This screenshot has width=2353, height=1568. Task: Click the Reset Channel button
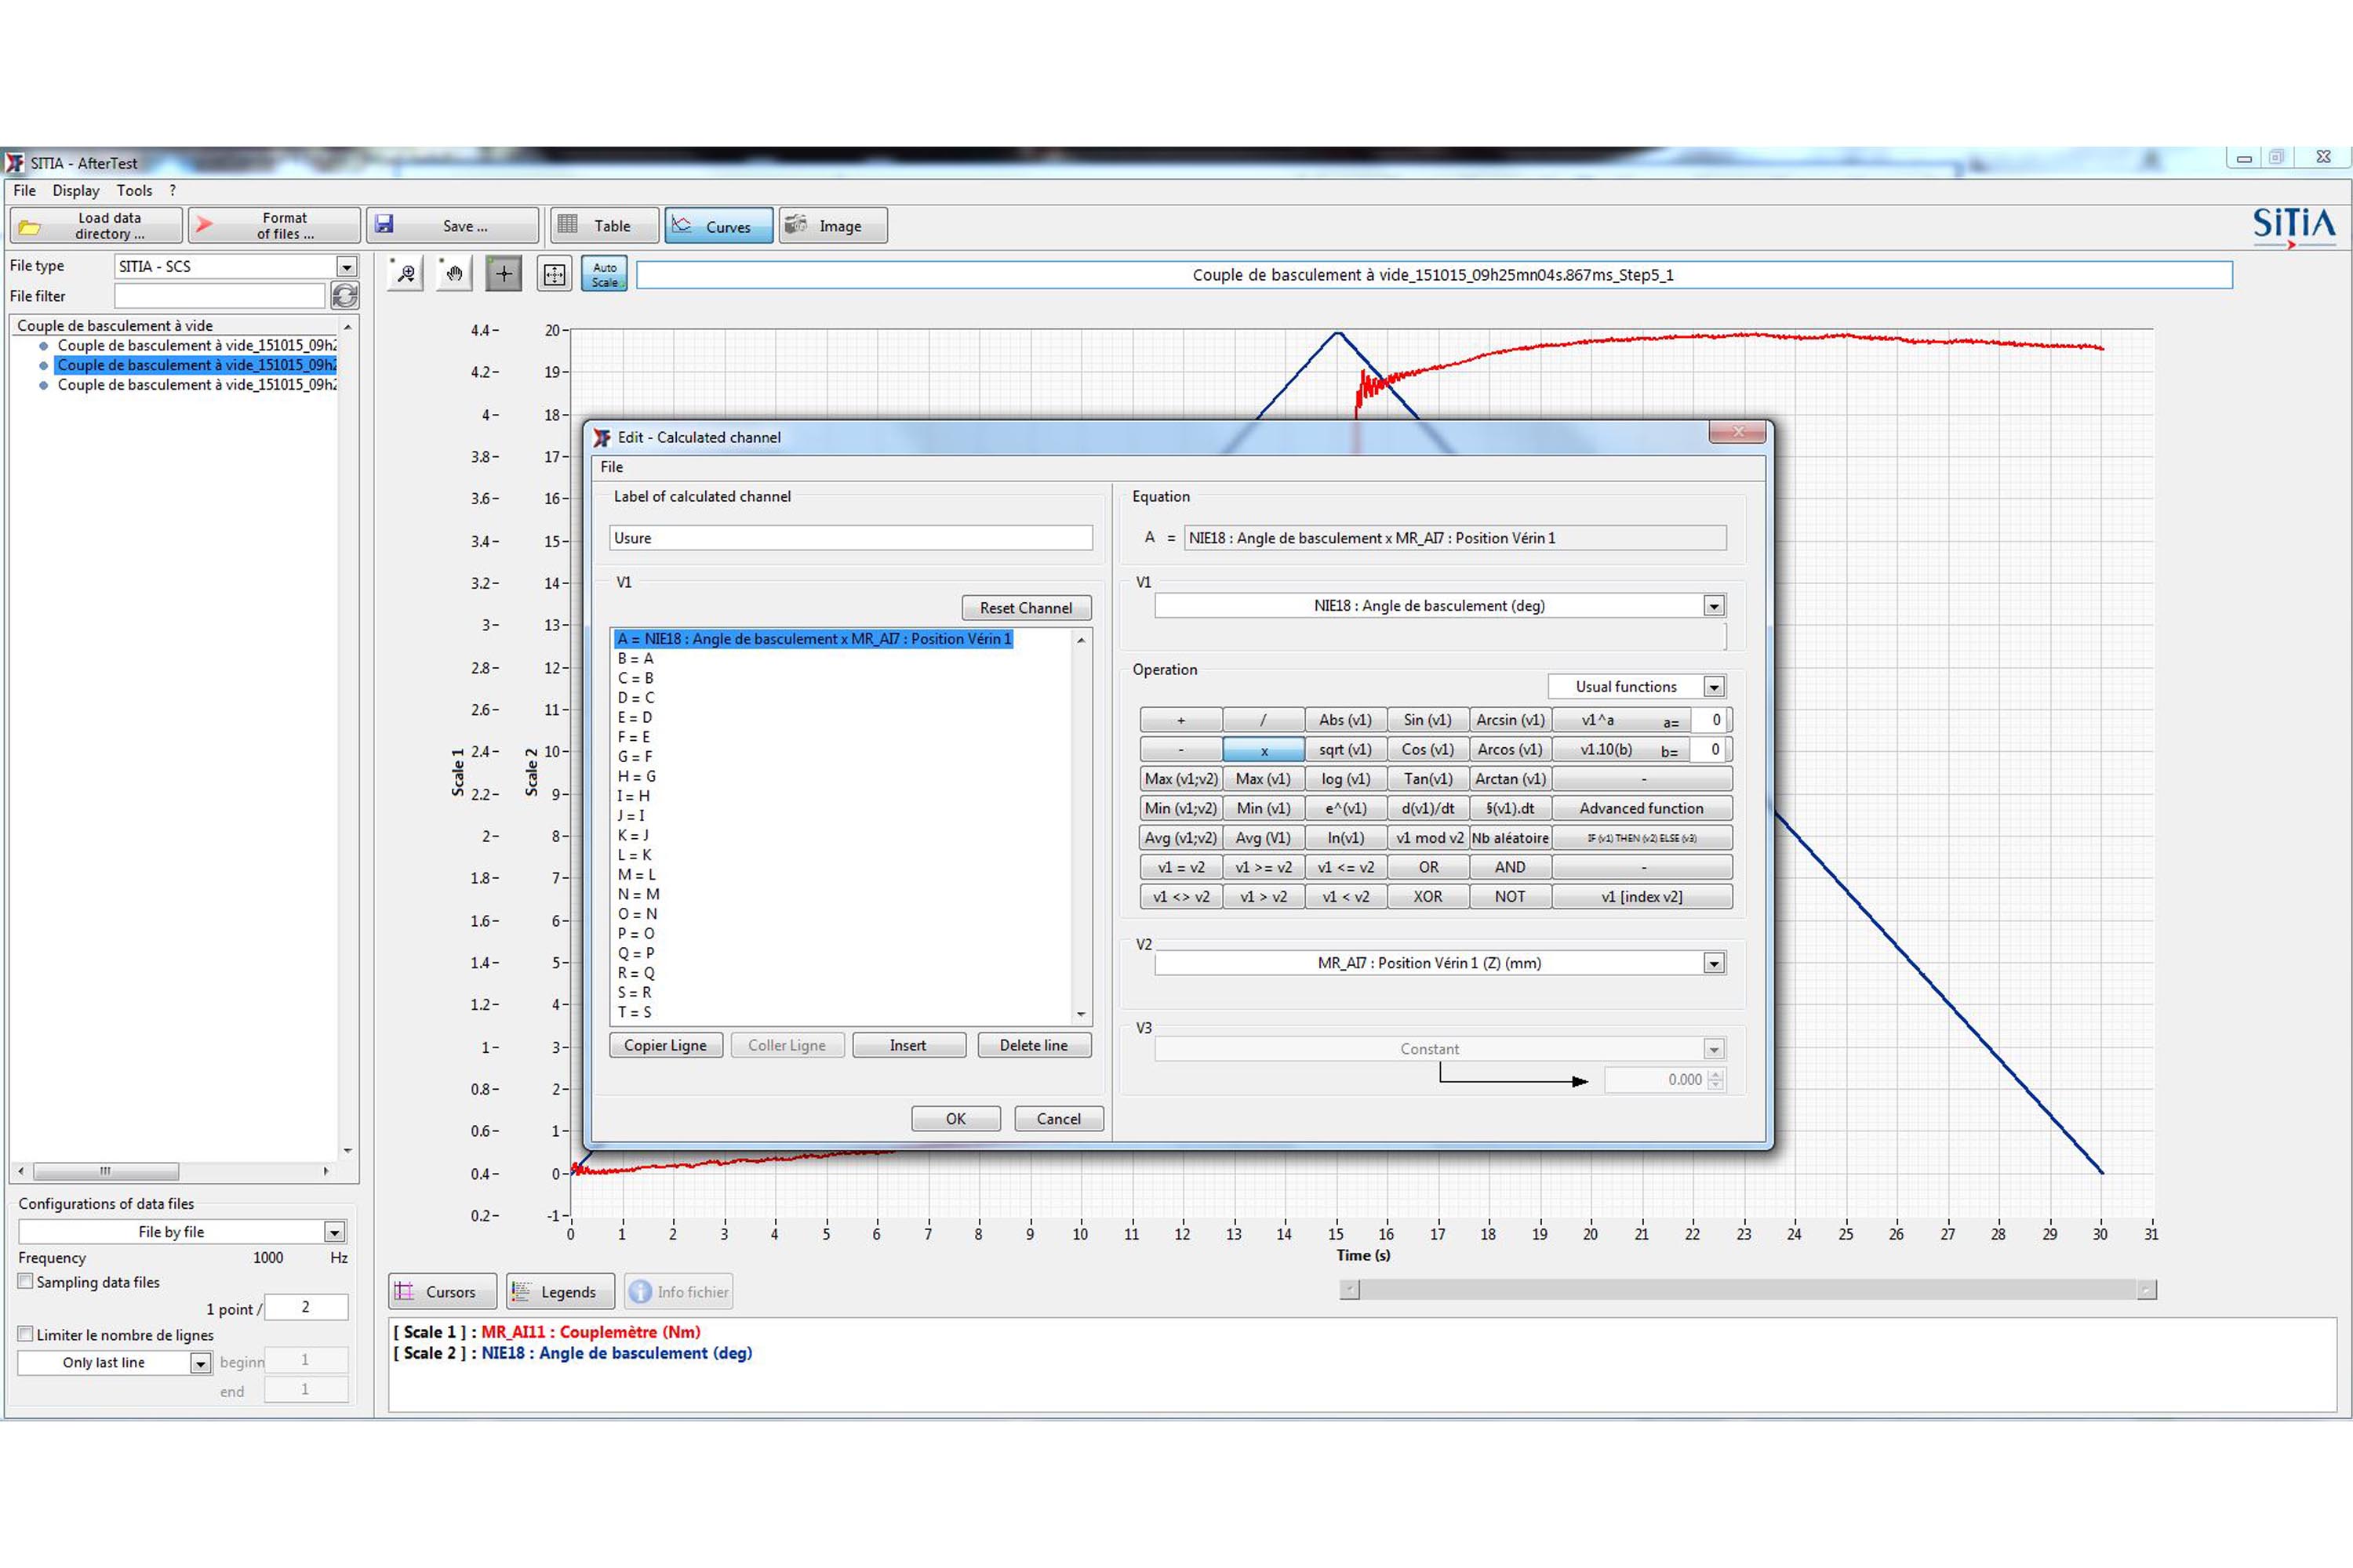[1025, 608]
